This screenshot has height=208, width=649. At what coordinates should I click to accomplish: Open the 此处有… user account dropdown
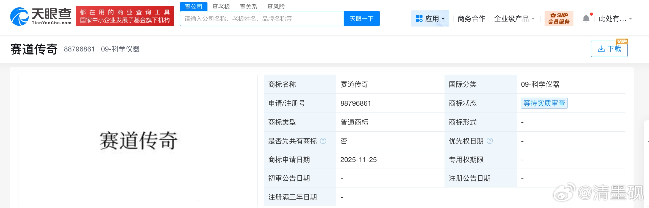pos(615,19)
